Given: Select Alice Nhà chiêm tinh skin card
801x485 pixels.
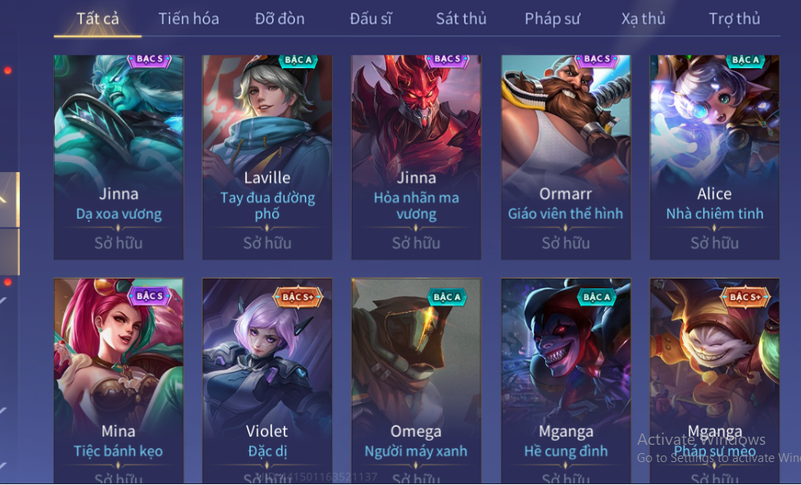Looking at the screenshot, I should 715,157.
